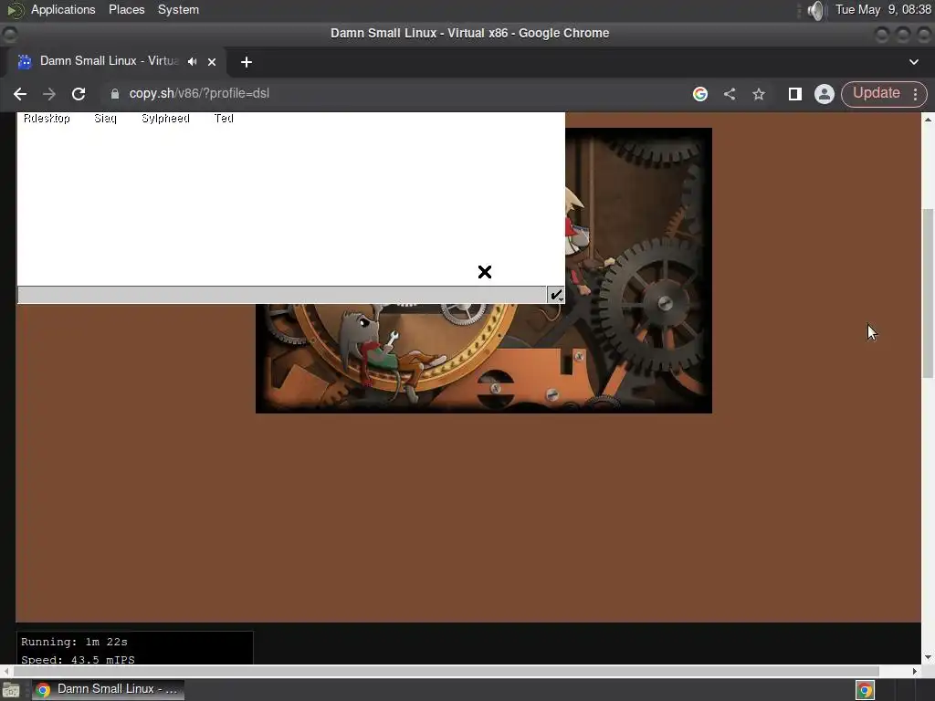View site info via the lock icon
Viewport: 935px width, 701px height.
click(x=115, y=94)
